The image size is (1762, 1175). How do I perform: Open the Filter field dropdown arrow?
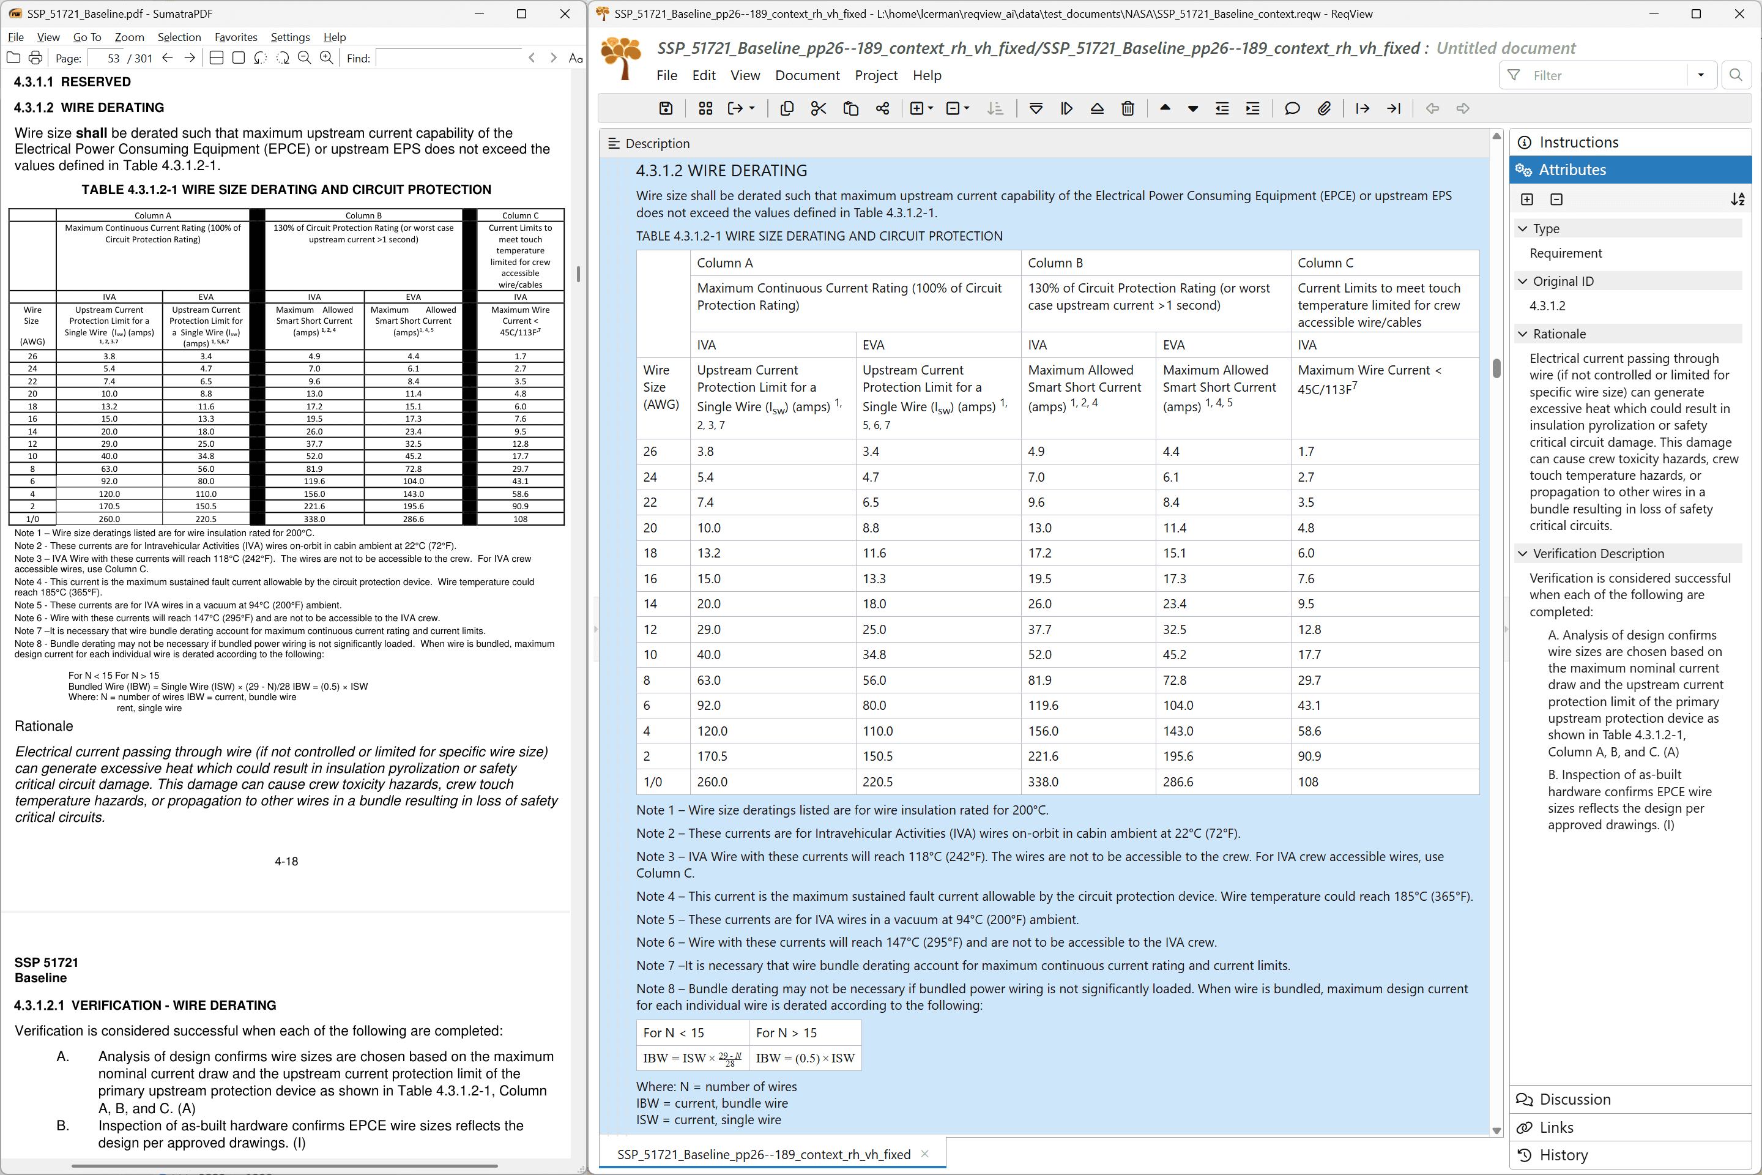pyautogui.click(x=1701, y=75)
